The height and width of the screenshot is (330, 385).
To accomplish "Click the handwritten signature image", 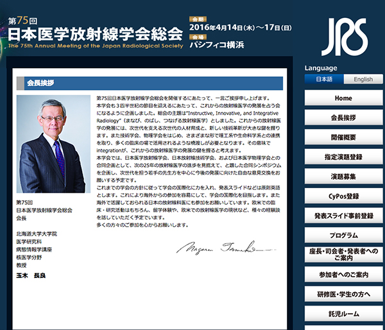I will (x=226, y=248).
